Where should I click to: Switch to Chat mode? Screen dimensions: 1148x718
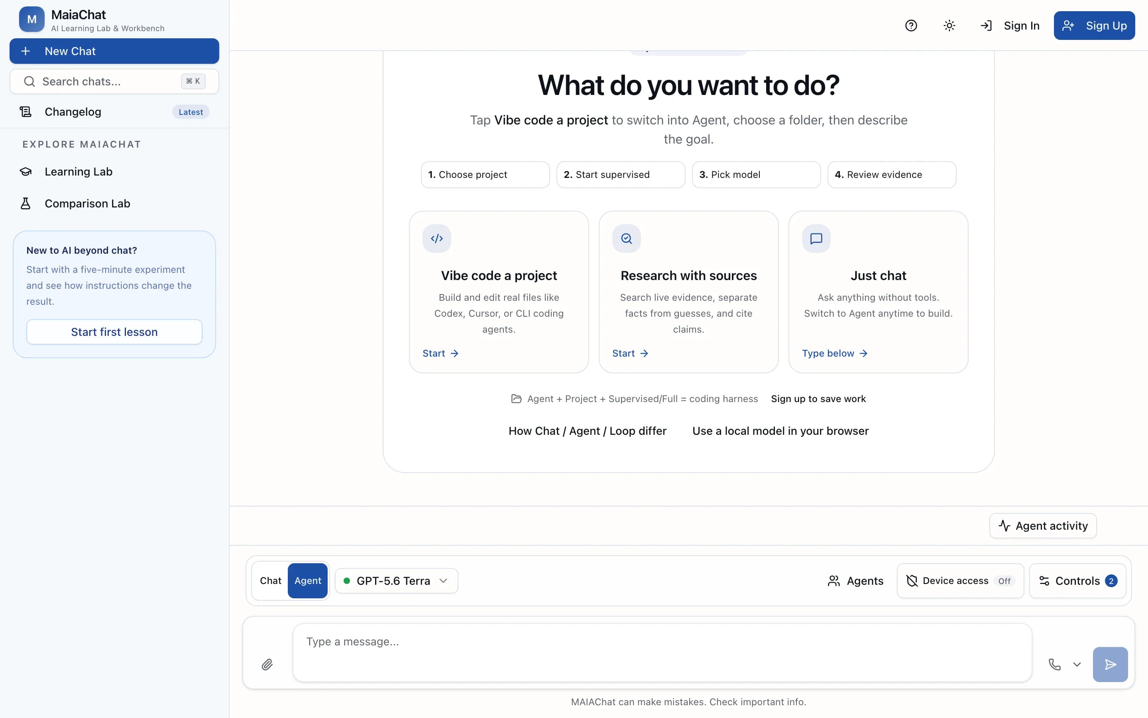click(270, 581)
